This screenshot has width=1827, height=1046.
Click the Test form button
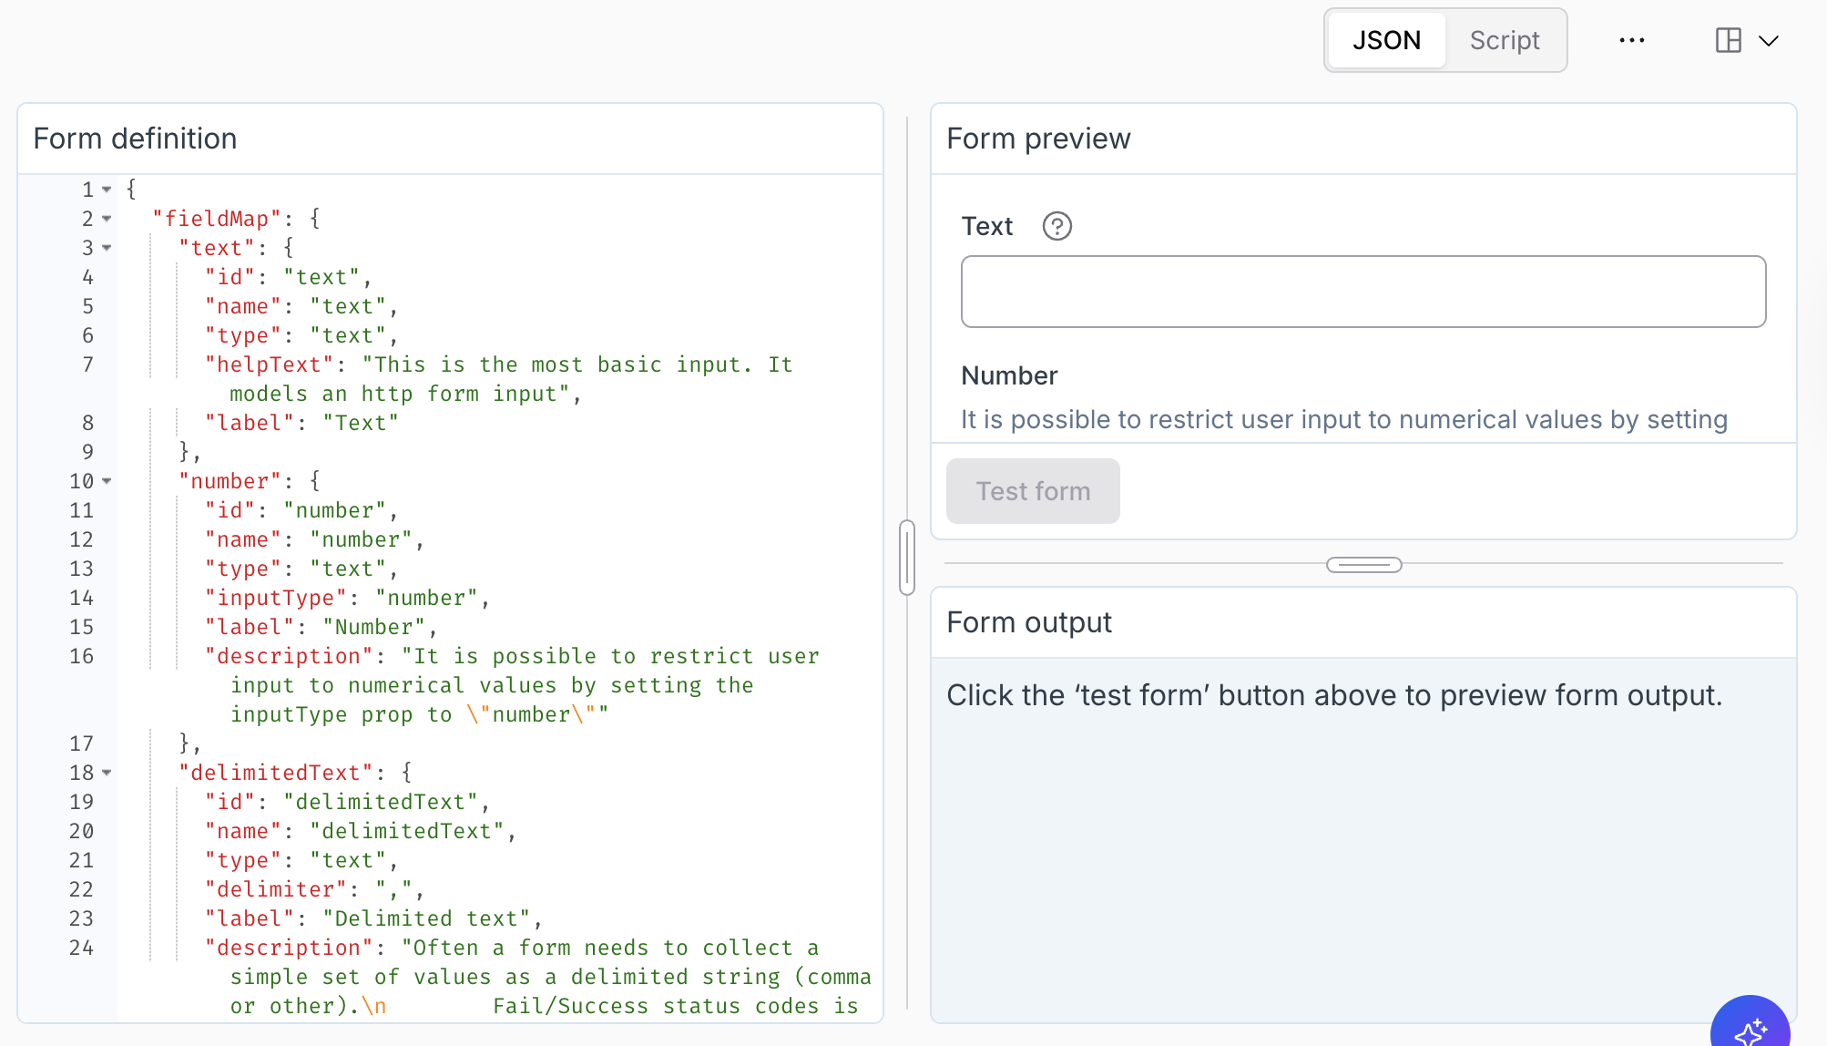[1033, 491]
